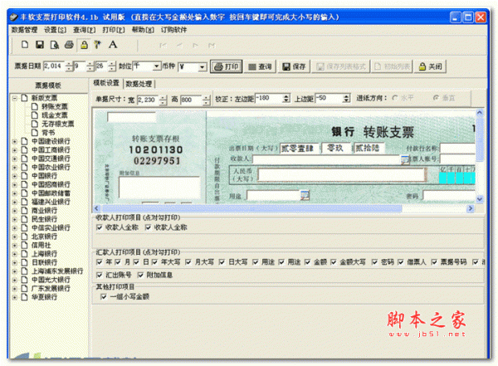Viewport: 498px width, 366px height.
Task: Click the 保存 save button
Action: (294, 66)
